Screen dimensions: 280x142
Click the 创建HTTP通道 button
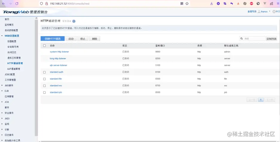pyautogui.click(x=53, y=39)
